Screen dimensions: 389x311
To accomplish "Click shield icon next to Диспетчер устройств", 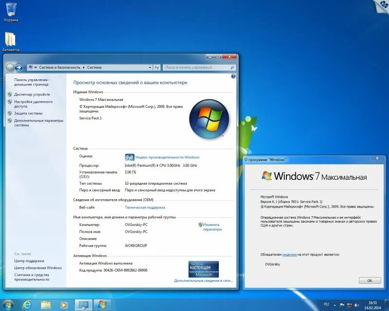I will coord(10,94).
